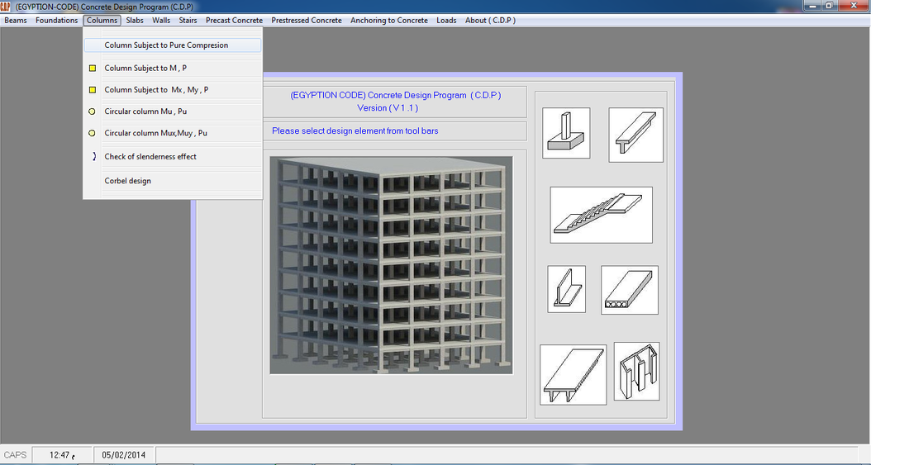Select Check of slenderness effect
The image size is (909, 465).
[x=173, y=156]
